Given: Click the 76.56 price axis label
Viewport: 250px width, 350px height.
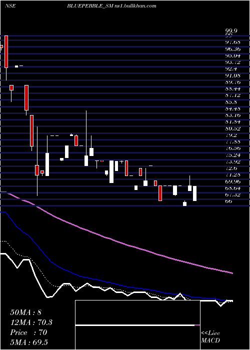Looking at the screenshot, I should (233, 148).
